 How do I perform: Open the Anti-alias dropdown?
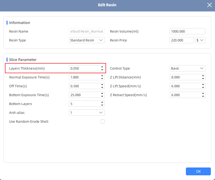[87, 113]
